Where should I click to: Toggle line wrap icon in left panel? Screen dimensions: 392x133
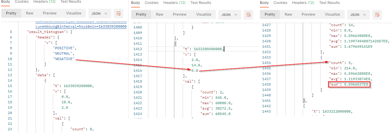pos(119,14)
